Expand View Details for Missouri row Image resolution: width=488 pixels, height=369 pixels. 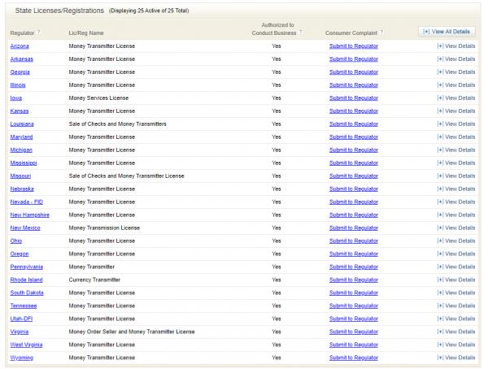coord(456,176)
